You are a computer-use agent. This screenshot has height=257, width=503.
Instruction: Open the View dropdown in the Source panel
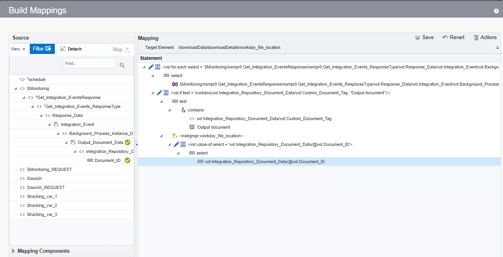(16, 49)
